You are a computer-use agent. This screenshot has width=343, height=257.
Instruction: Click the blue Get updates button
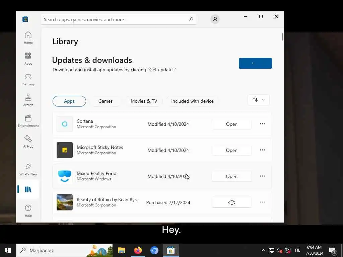pos(255,63)
